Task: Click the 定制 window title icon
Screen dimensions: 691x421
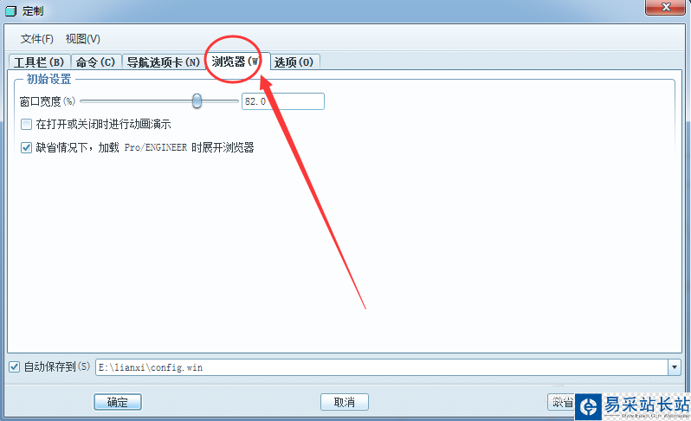Action: (10, 10)
